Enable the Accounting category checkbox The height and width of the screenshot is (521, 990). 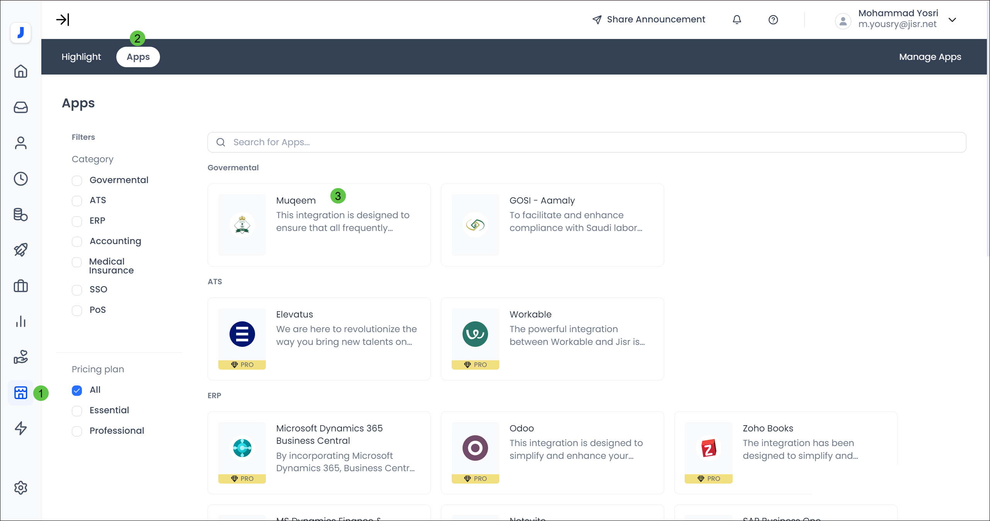(77, 241)
